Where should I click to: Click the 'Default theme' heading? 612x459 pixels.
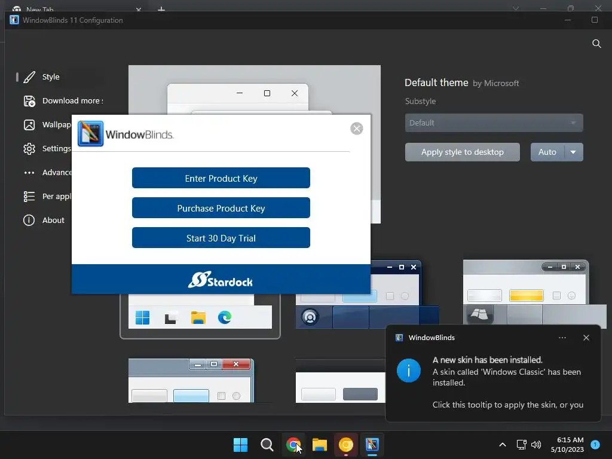436,82
